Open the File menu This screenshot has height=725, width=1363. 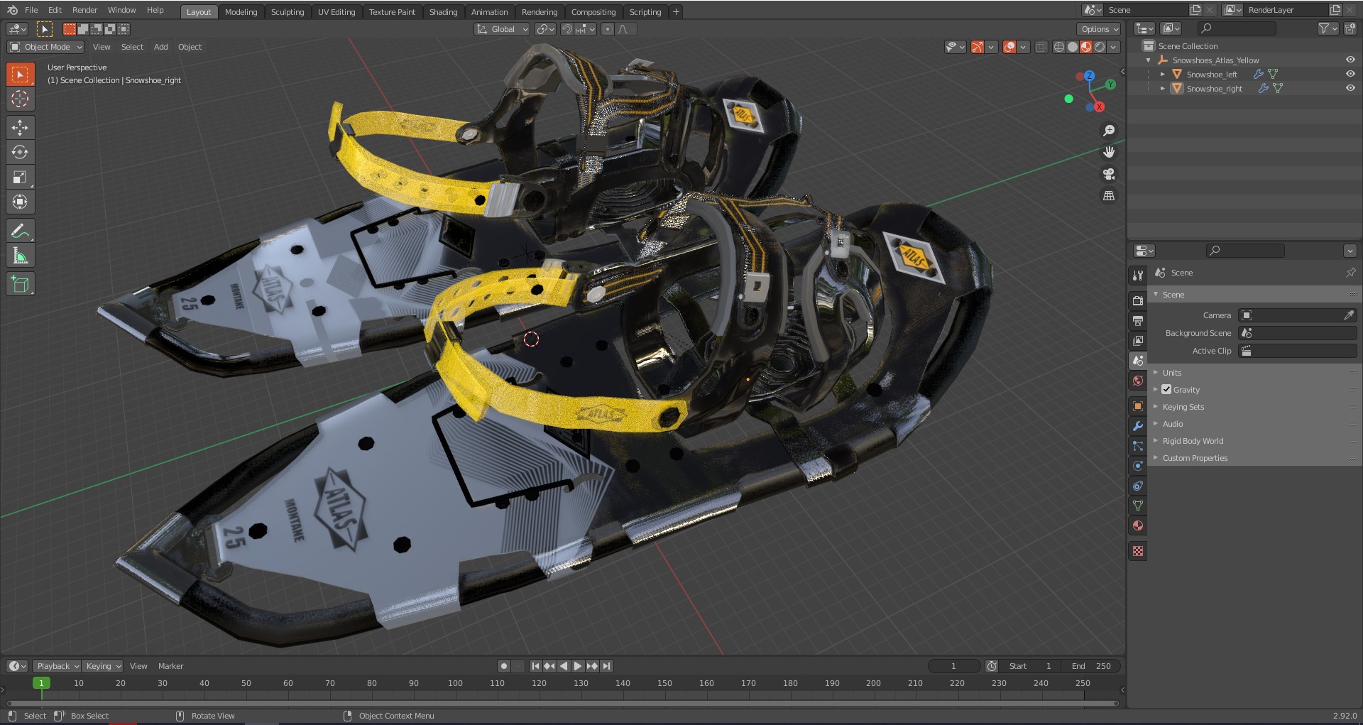click(31, 10)
